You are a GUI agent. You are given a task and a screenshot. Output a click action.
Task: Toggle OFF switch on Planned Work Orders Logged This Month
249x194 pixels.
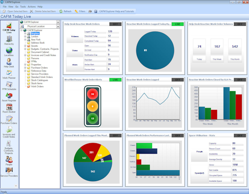pyautogui.click(x=115, y=136)
